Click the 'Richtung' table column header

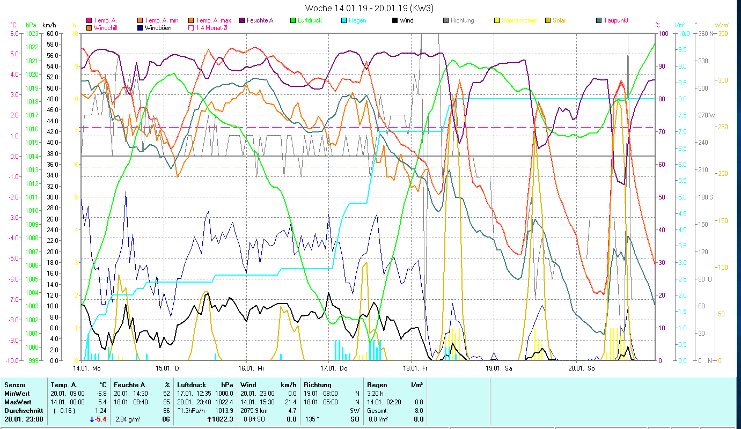click(x=317, y=385)
